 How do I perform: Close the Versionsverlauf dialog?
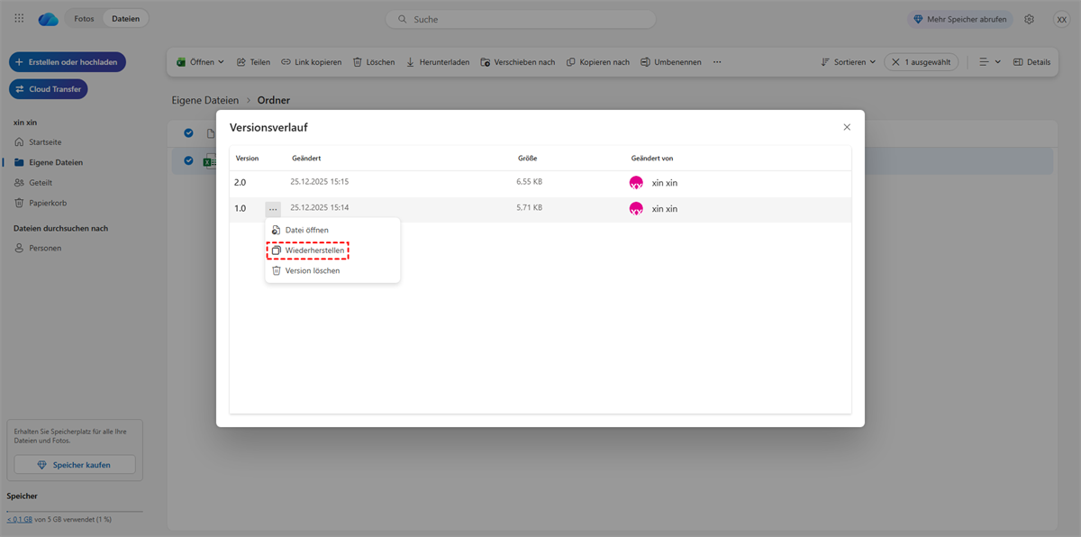[x=847, y=127]
